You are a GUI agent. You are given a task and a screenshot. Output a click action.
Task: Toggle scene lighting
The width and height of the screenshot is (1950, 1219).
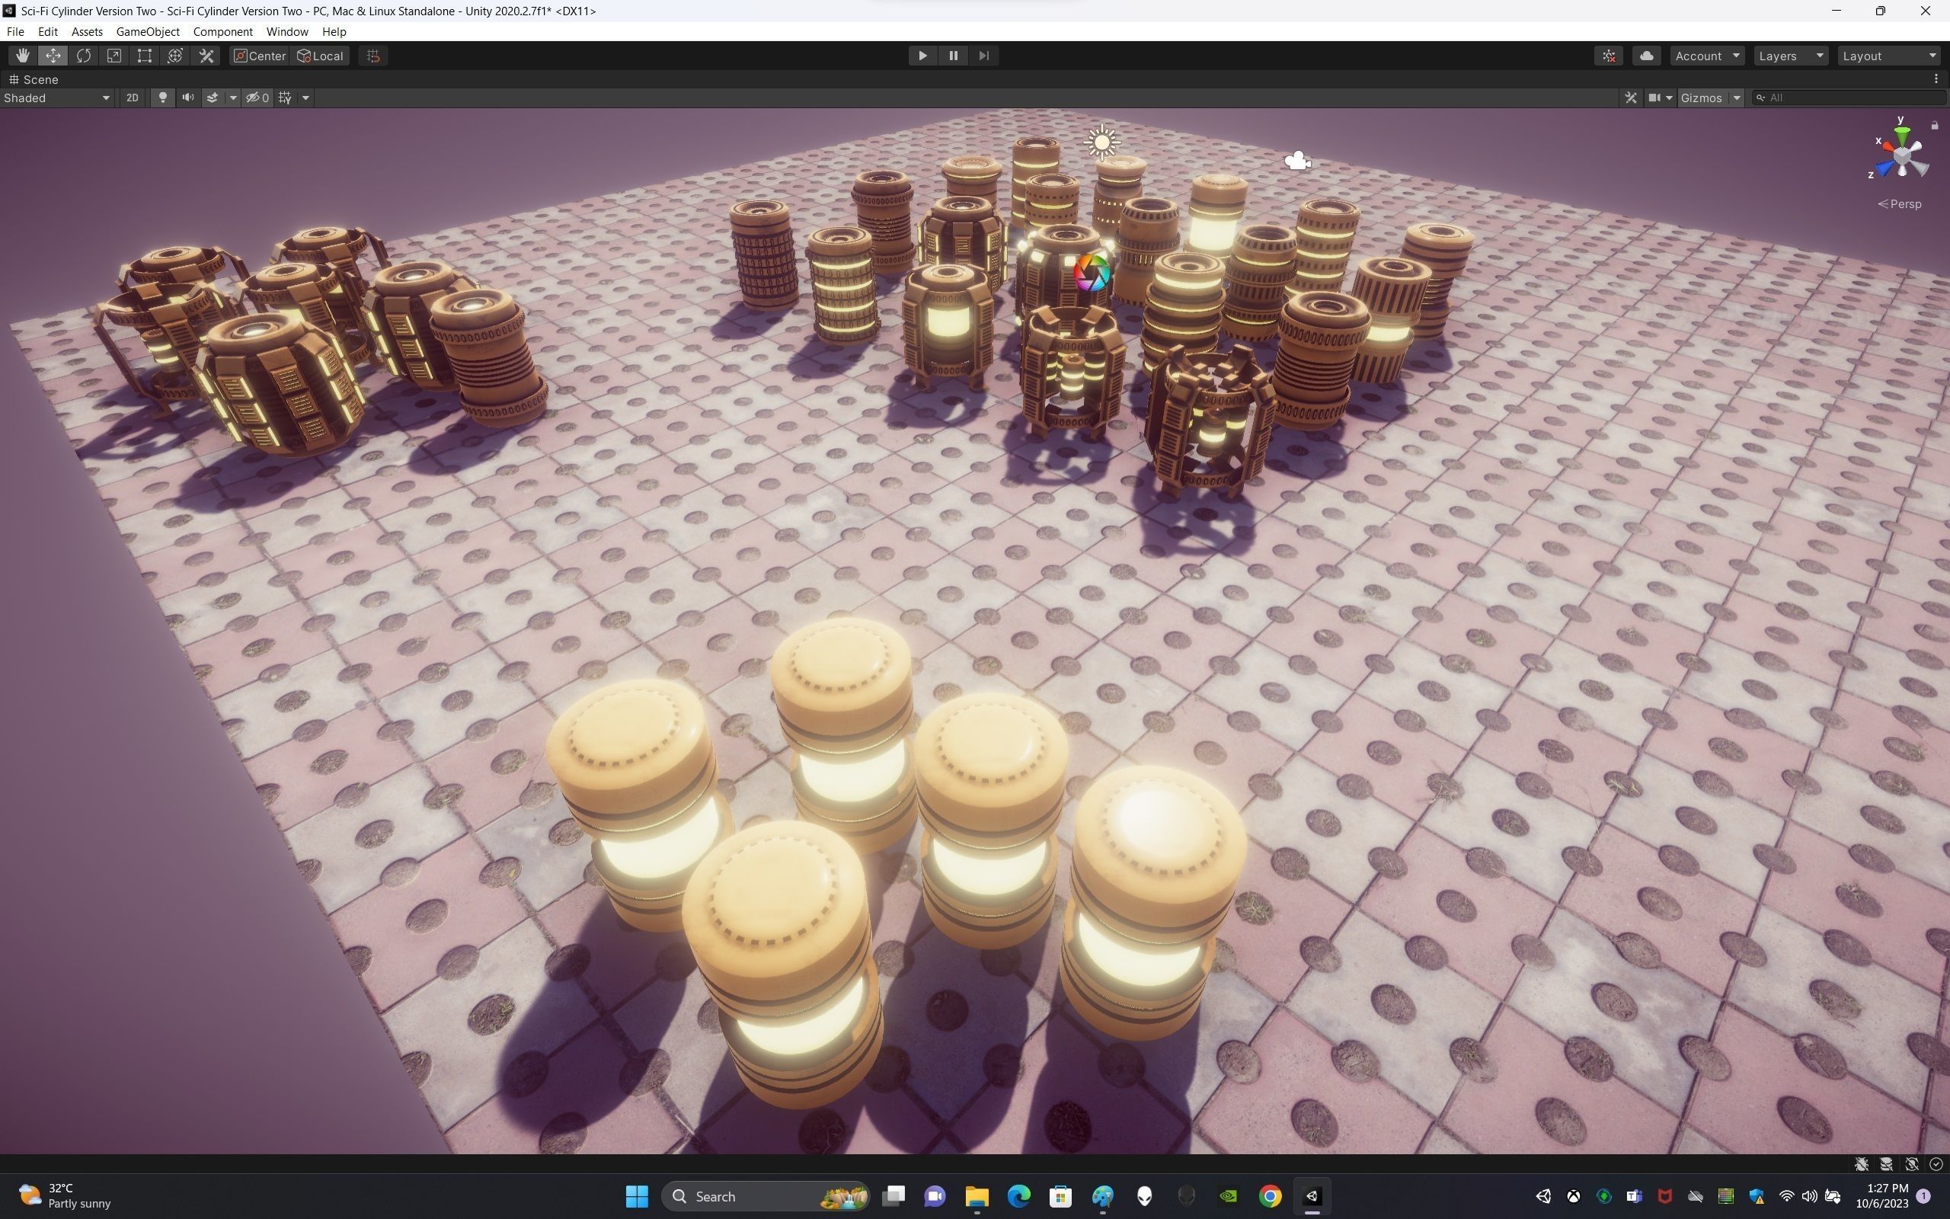[163, 98]
